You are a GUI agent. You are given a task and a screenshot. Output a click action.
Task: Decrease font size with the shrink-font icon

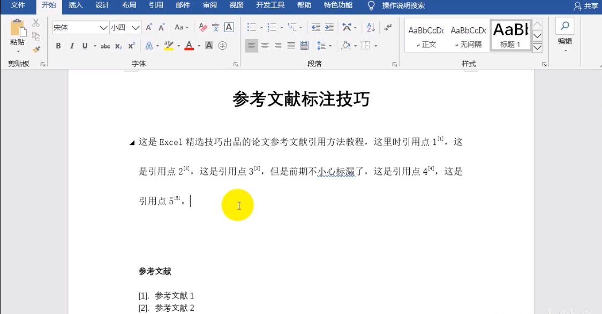point(162,27)
